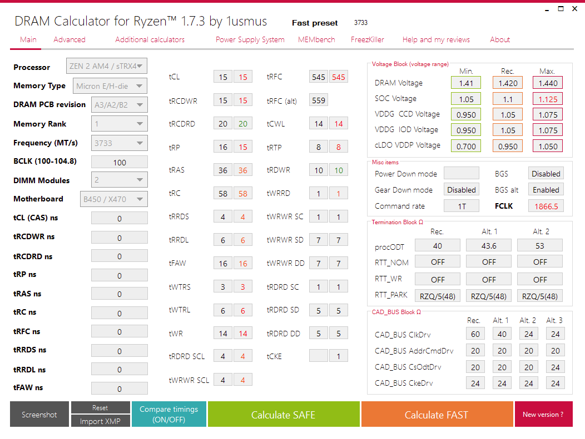Switch to the MEMbench tab

(x=316, y=39)
